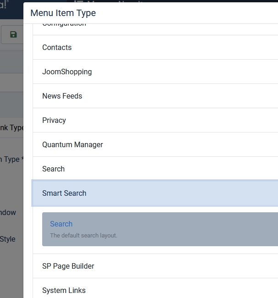
Task: Click the Menu Item Type dialog title
Action: tap(63, 13)
